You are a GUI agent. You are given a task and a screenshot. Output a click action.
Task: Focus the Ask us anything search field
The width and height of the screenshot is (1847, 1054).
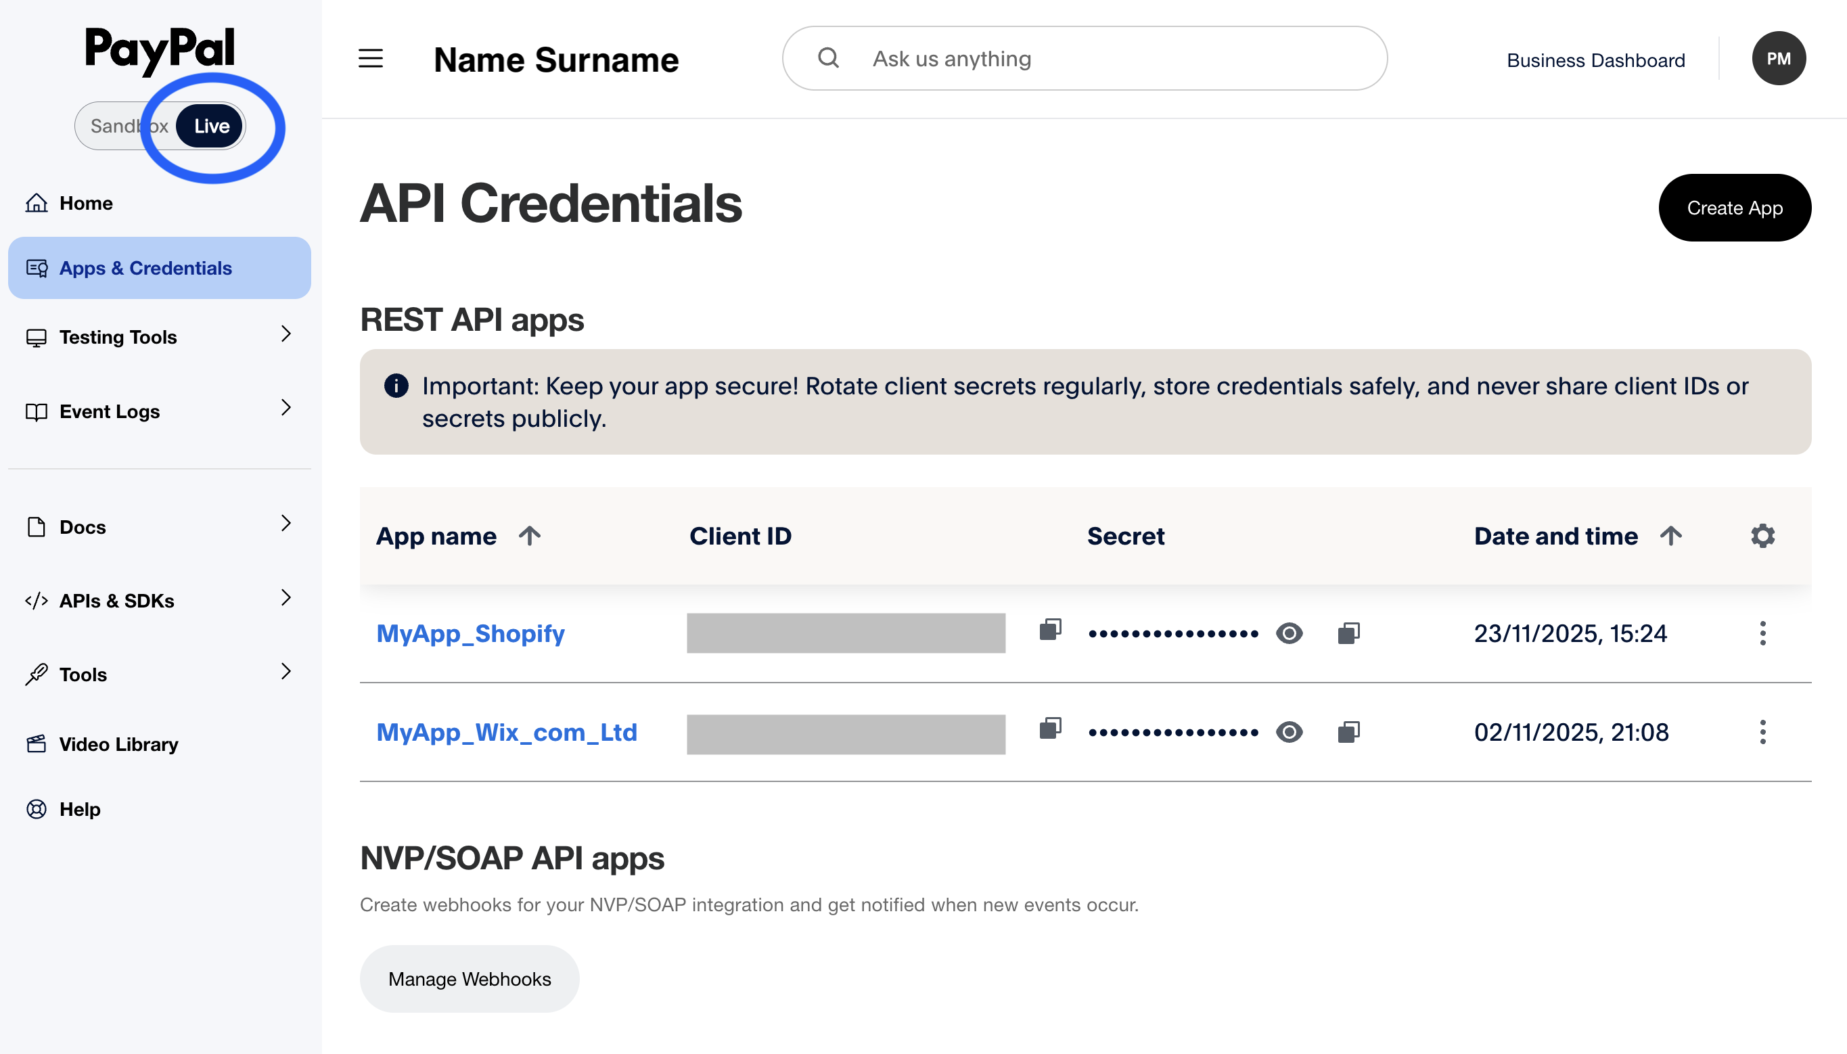[x=1086, y=59]
